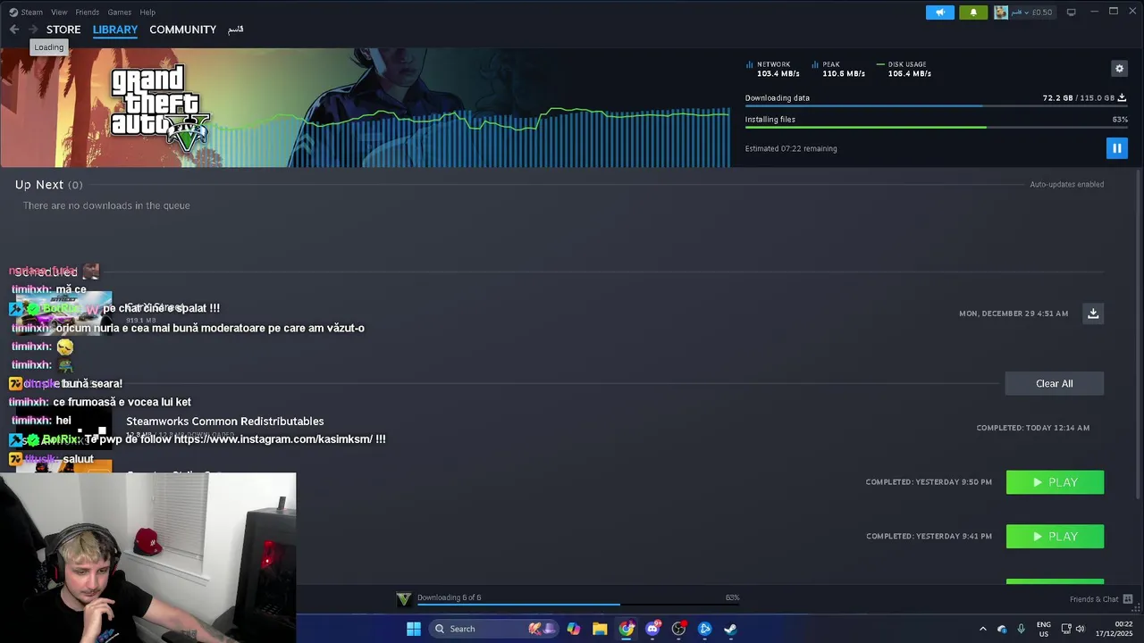Open Discord from the taskbar
The width and height of the screenshot is (1144, 643).
tap(652, 629)
